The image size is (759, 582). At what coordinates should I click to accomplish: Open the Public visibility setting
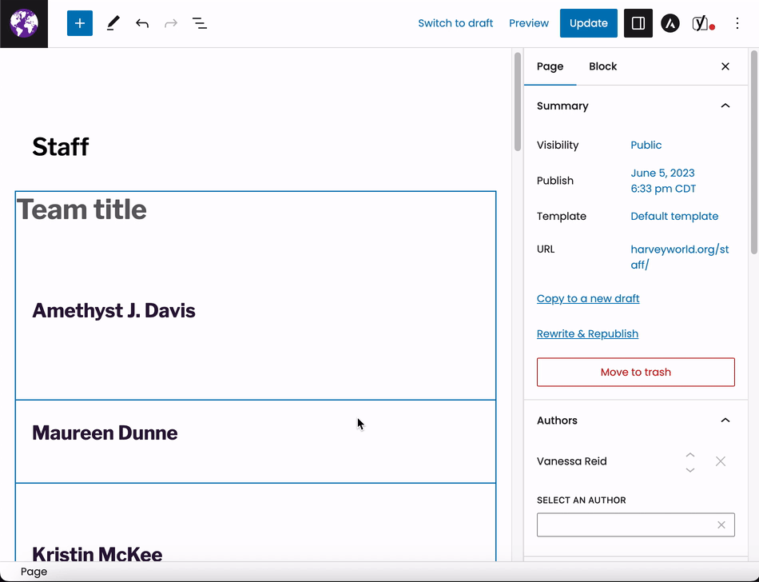[x=646, y=145]
